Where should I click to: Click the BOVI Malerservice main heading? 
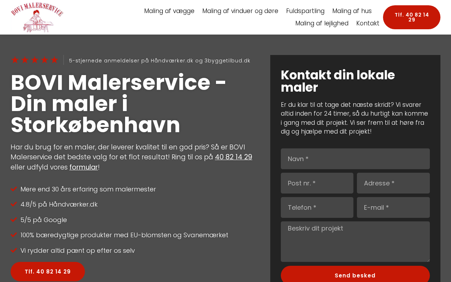(x=118, y=104)
